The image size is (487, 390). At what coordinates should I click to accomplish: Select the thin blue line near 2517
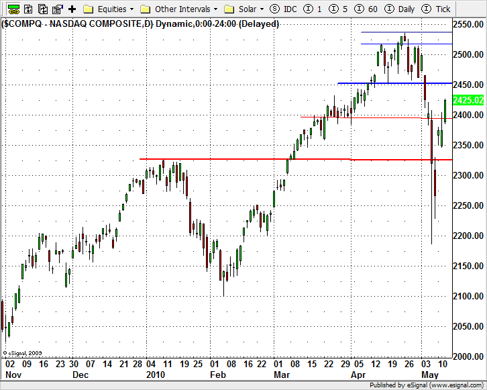point(407,44)
